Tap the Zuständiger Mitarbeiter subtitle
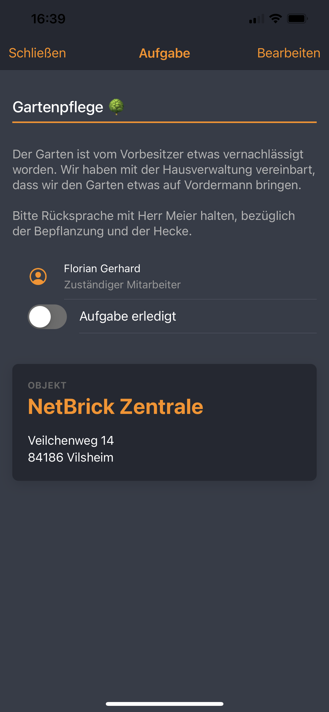This screenshot has height=712, width=329. pos(122,285)
